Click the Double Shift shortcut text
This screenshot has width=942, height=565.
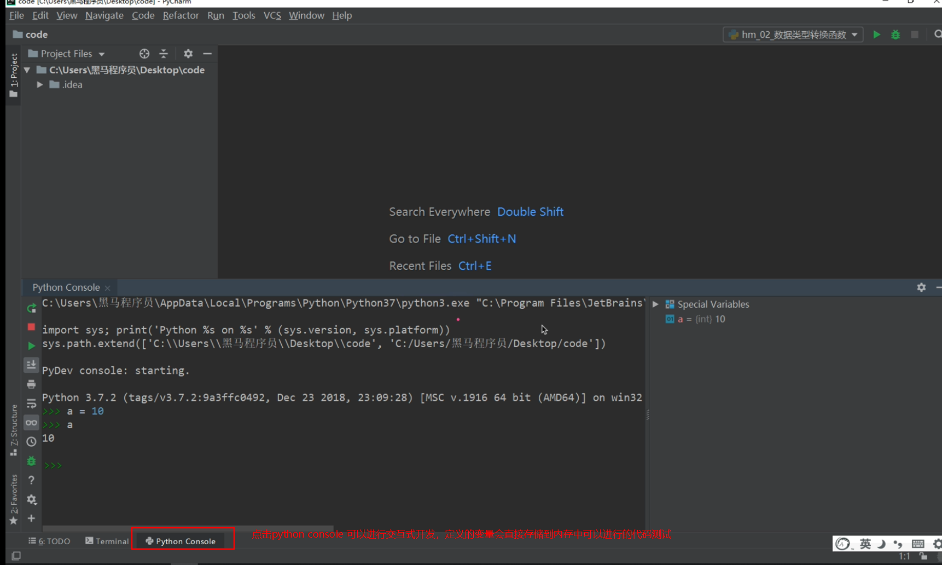(x=530, y=212)
